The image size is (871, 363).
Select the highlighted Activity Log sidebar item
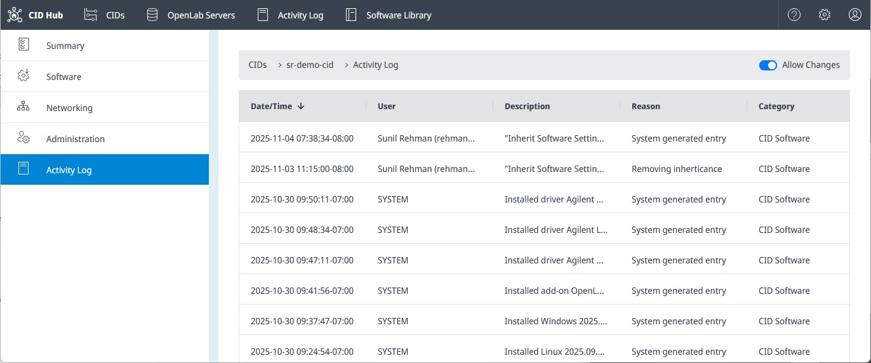(105, 169)
